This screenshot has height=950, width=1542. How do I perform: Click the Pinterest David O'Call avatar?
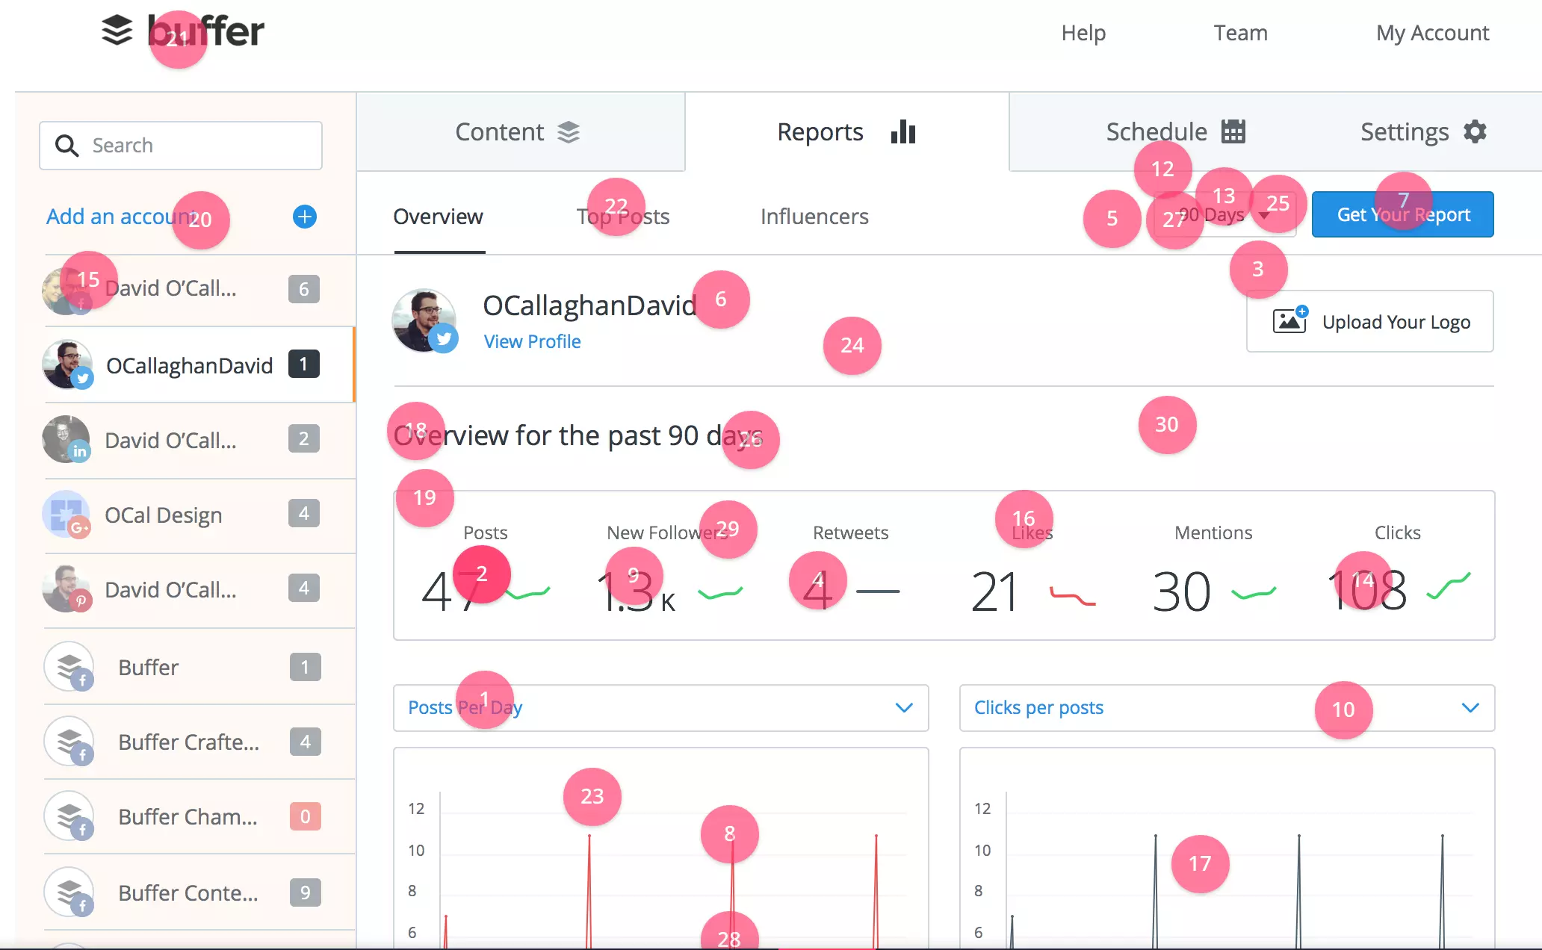pyautogui.click(x=66, y=589)
